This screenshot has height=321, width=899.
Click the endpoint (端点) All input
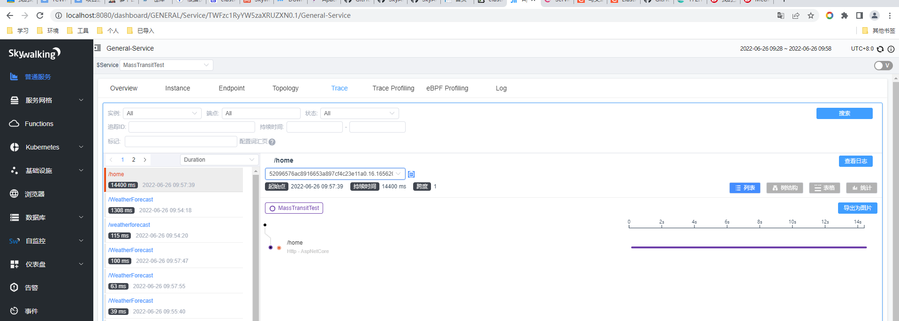[x=261, y=113]
